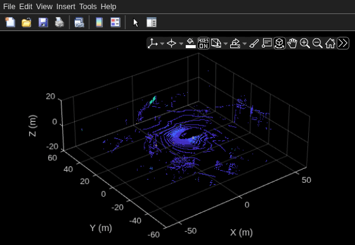Open the Insert menu
355x245 pixels.
(66, 7)
